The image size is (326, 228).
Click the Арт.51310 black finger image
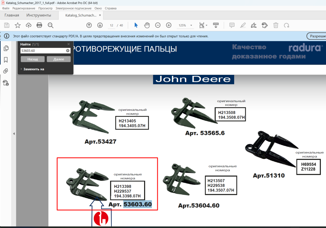271,149
